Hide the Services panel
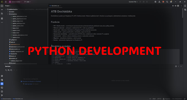 click(181, 66)
